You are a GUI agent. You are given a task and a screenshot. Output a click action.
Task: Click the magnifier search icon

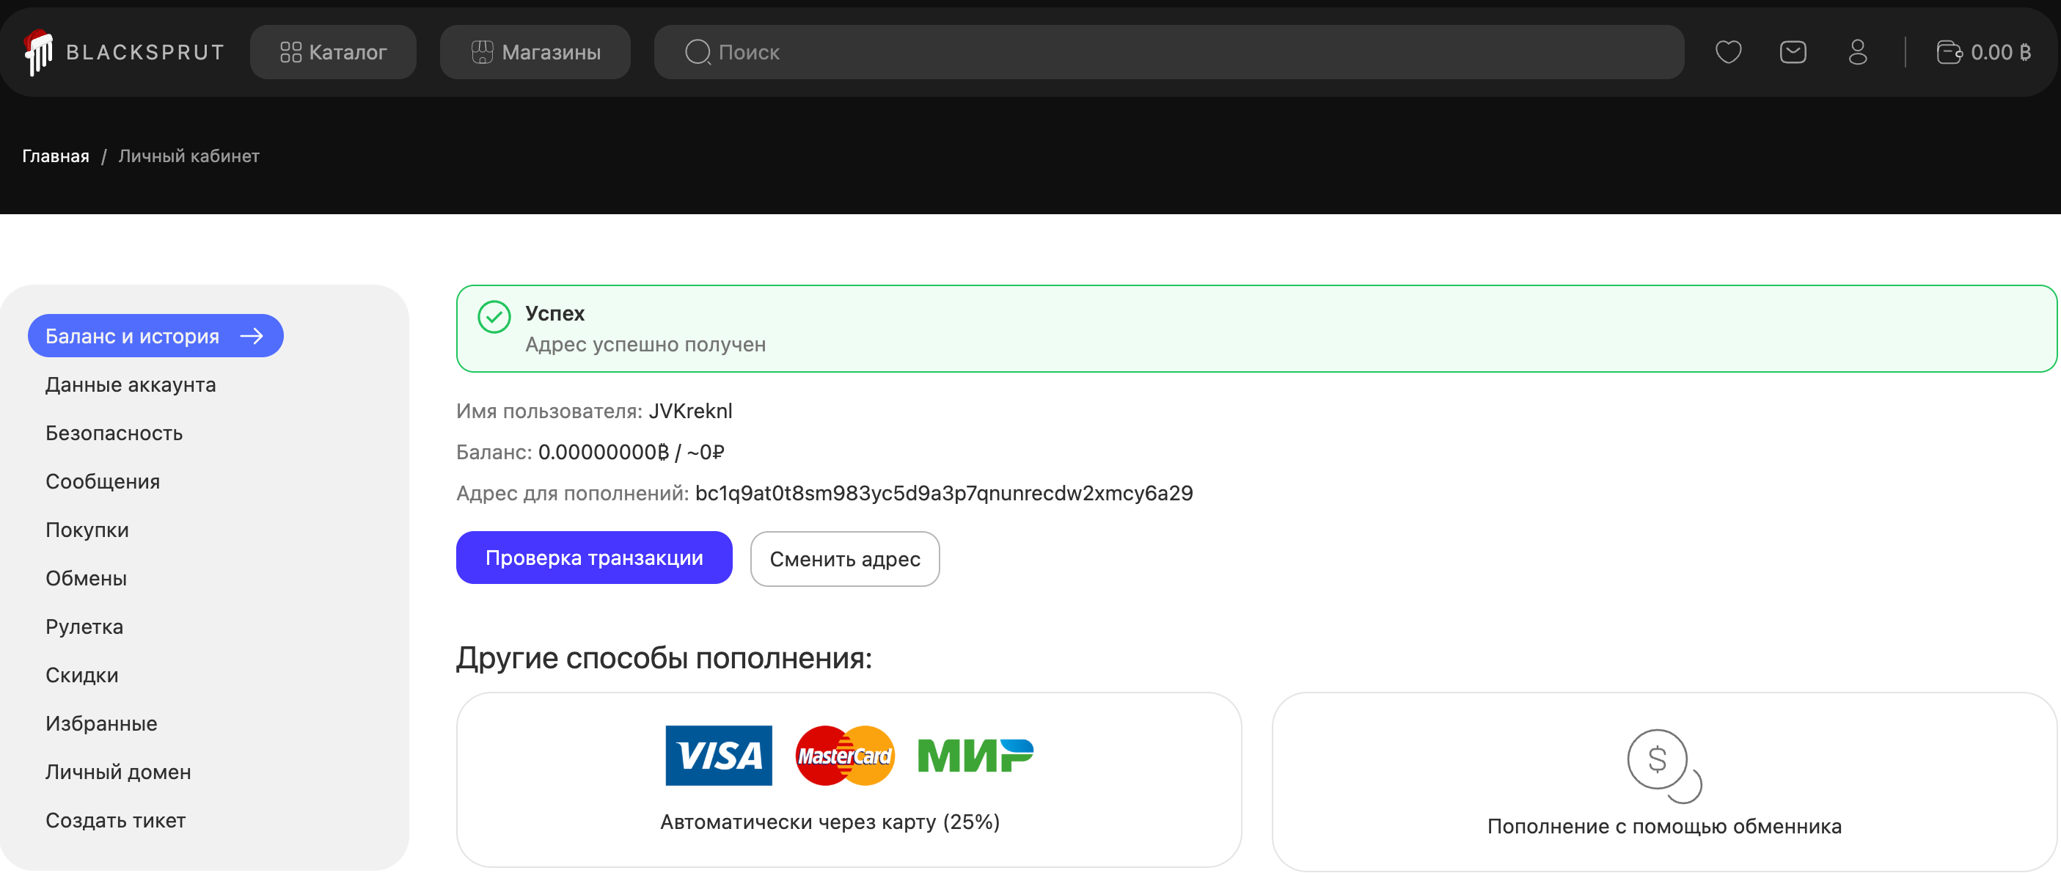pyautogui.click(x=698, y=52)
